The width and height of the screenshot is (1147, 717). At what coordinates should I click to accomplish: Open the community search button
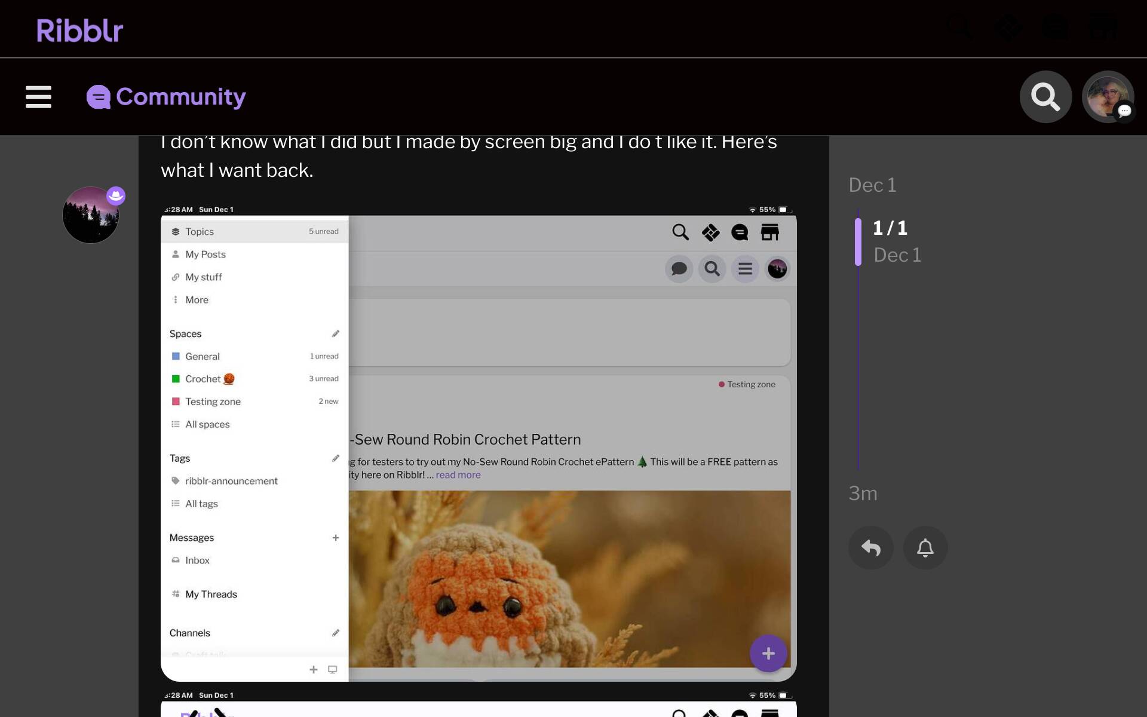click(1045, 97)
